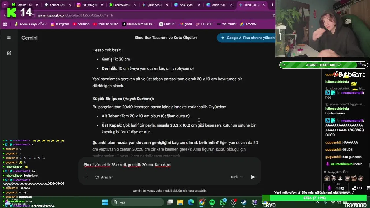
Task: Open the Instagram bookmark
Action: pyautogui.click(x=60, y=24)
